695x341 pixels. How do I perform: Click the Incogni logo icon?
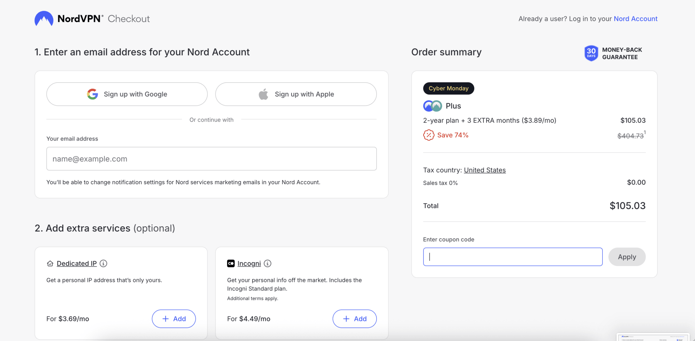[x=231, y=263]
